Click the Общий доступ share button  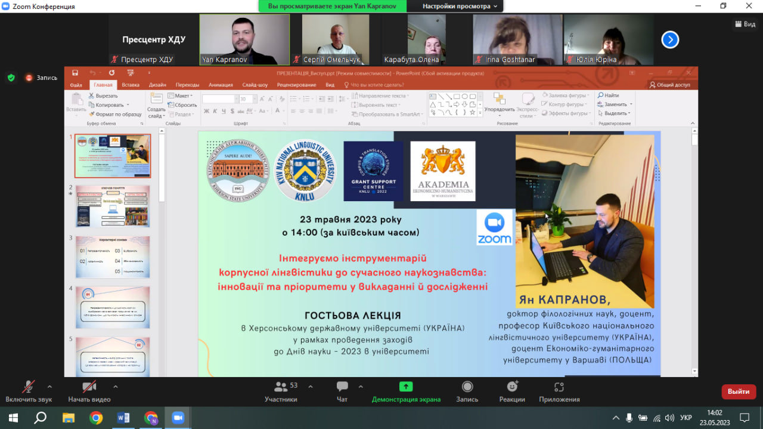coord(670,85)
